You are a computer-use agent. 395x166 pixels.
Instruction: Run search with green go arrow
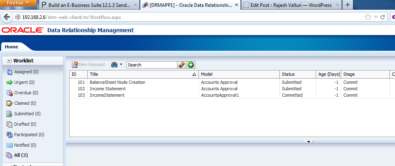(x=191, y=65)
